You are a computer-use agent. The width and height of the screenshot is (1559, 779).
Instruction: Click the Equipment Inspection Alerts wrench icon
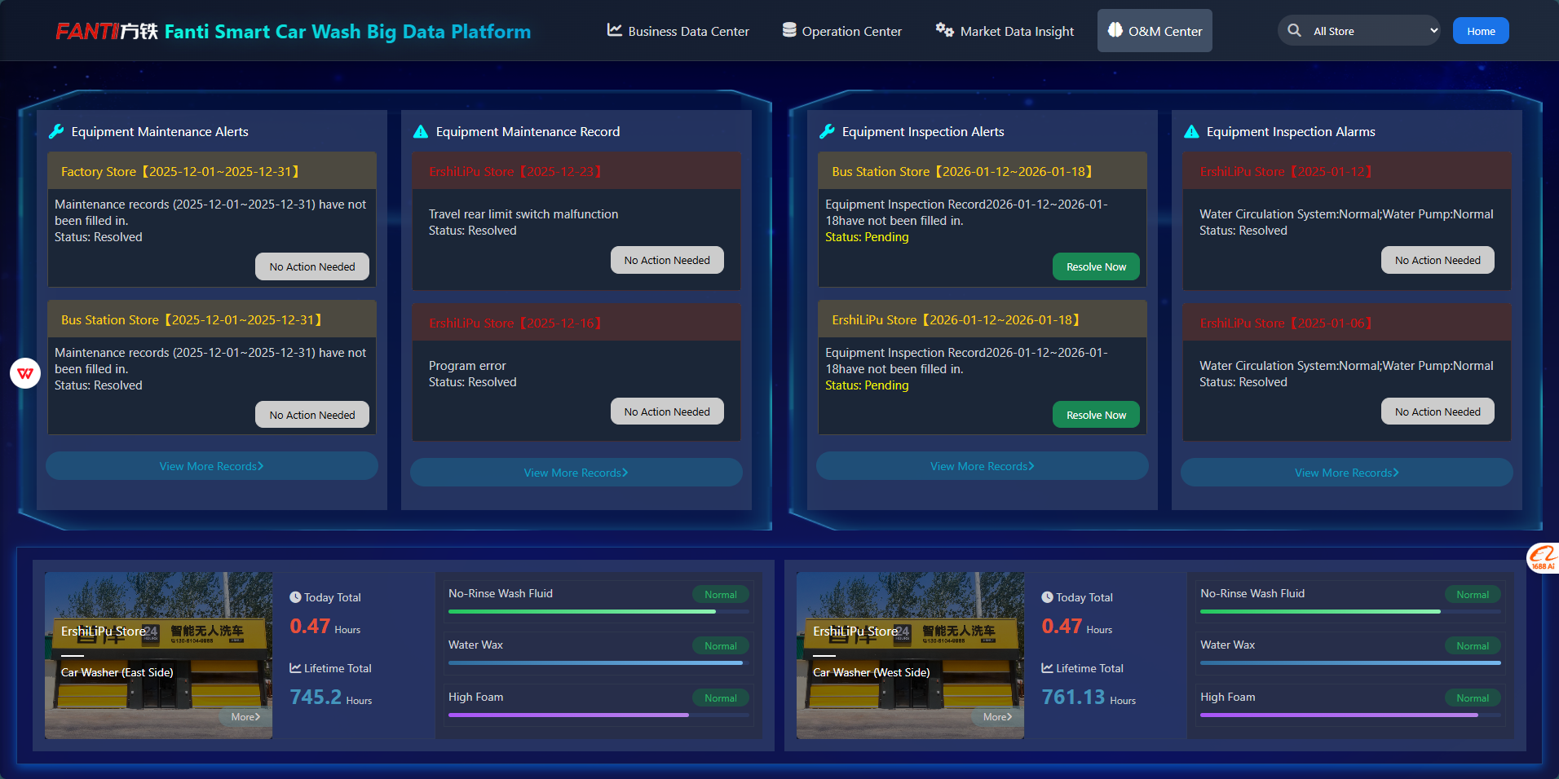[827, 132]
